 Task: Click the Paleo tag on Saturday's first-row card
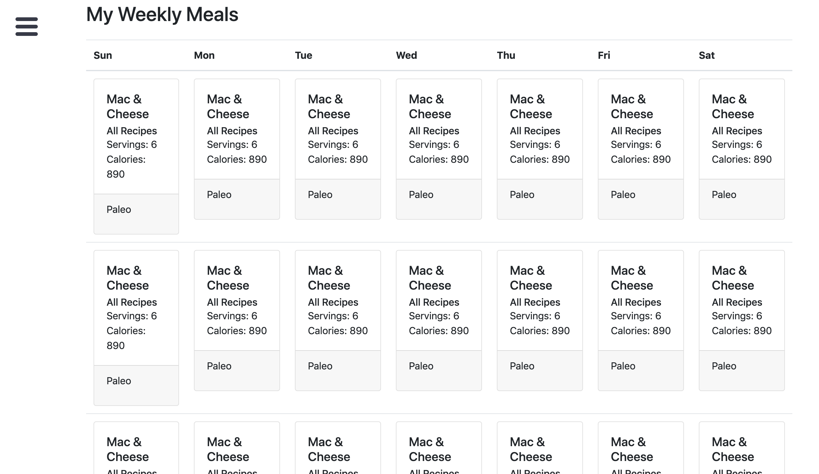pyautogui.click(x=724, y=195)
